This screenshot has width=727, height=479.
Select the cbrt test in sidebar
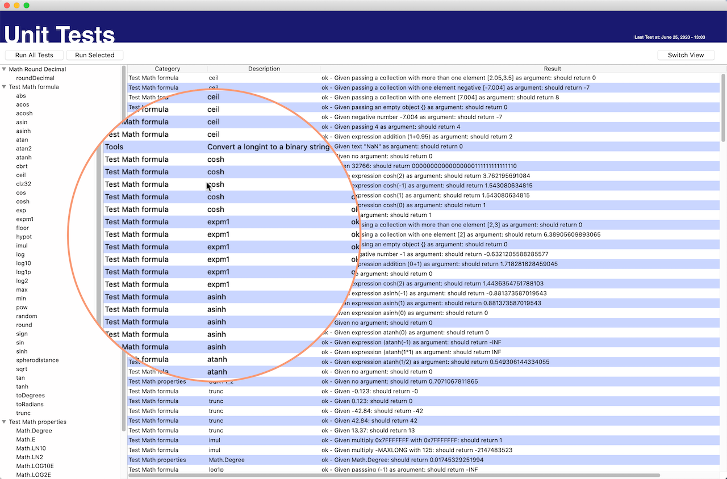click(22, 166)
